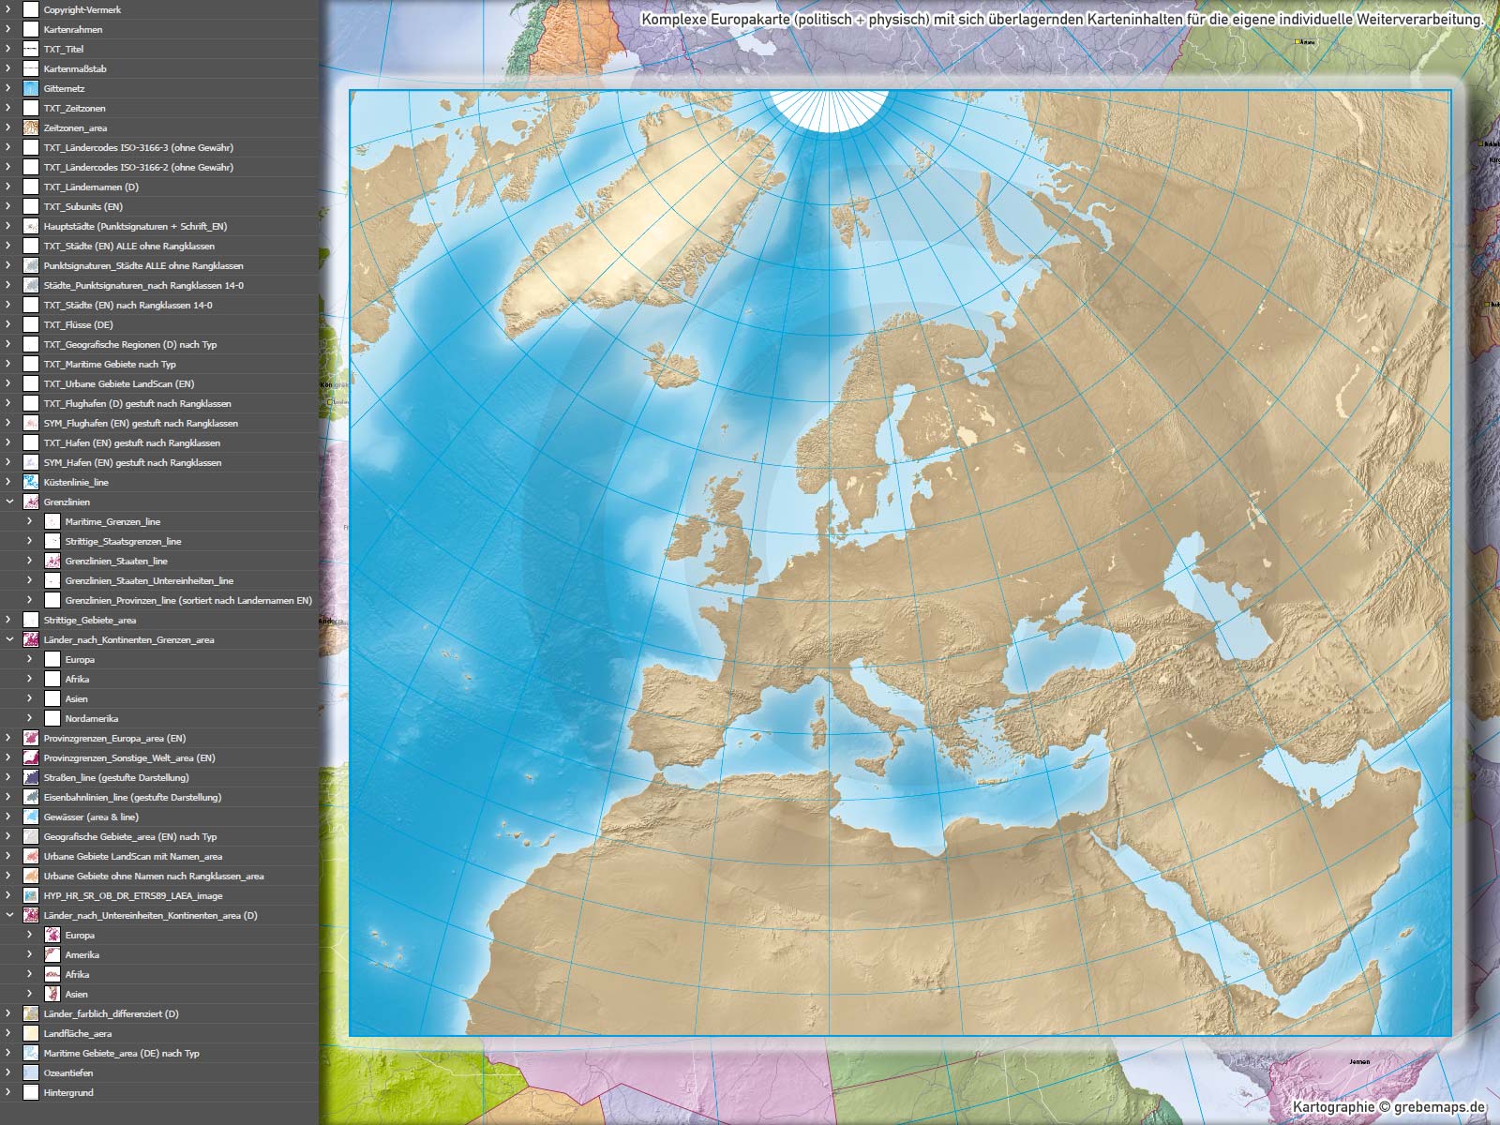Image resolution: width=1500 pixels, height=1125 pixels.
Task: Collapse the Länder_nach_Untereinheiten_Kontinenten_area group
Action: [9, 915]
